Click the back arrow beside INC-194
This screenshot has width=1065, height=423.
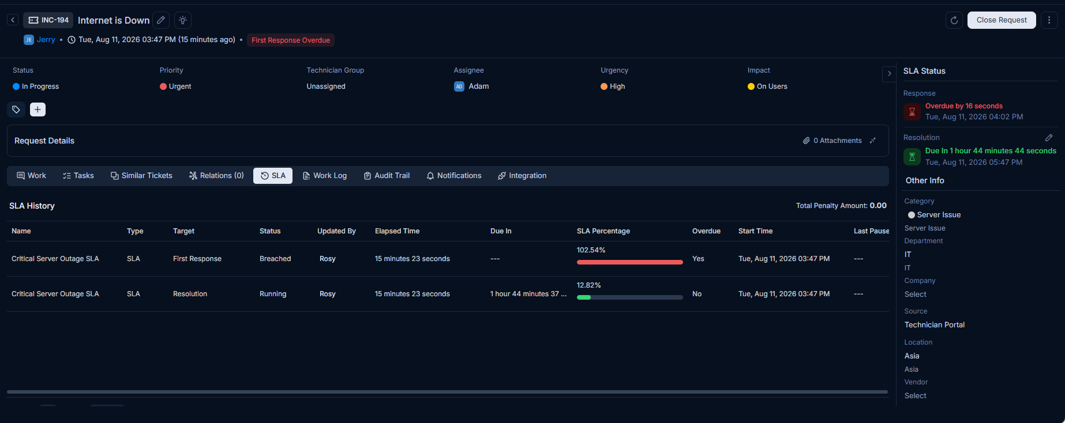[13, 20]
